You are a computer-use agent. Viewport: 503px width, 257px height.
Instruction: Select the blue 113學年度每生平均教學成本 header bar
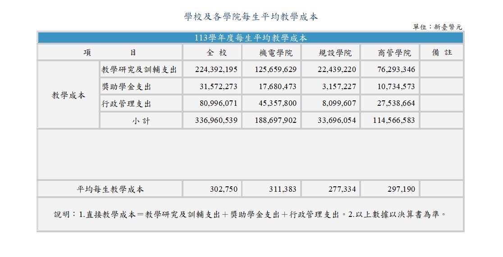tap(251, 38)
